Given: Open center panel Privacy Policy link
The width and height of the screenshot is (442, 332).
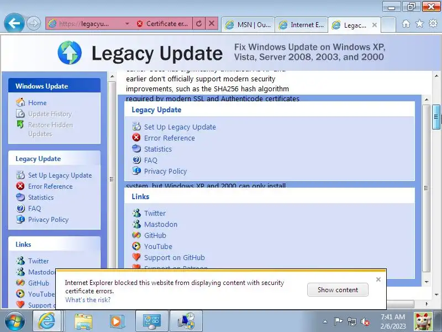Looking at the screenshot, I should point(165,172).
